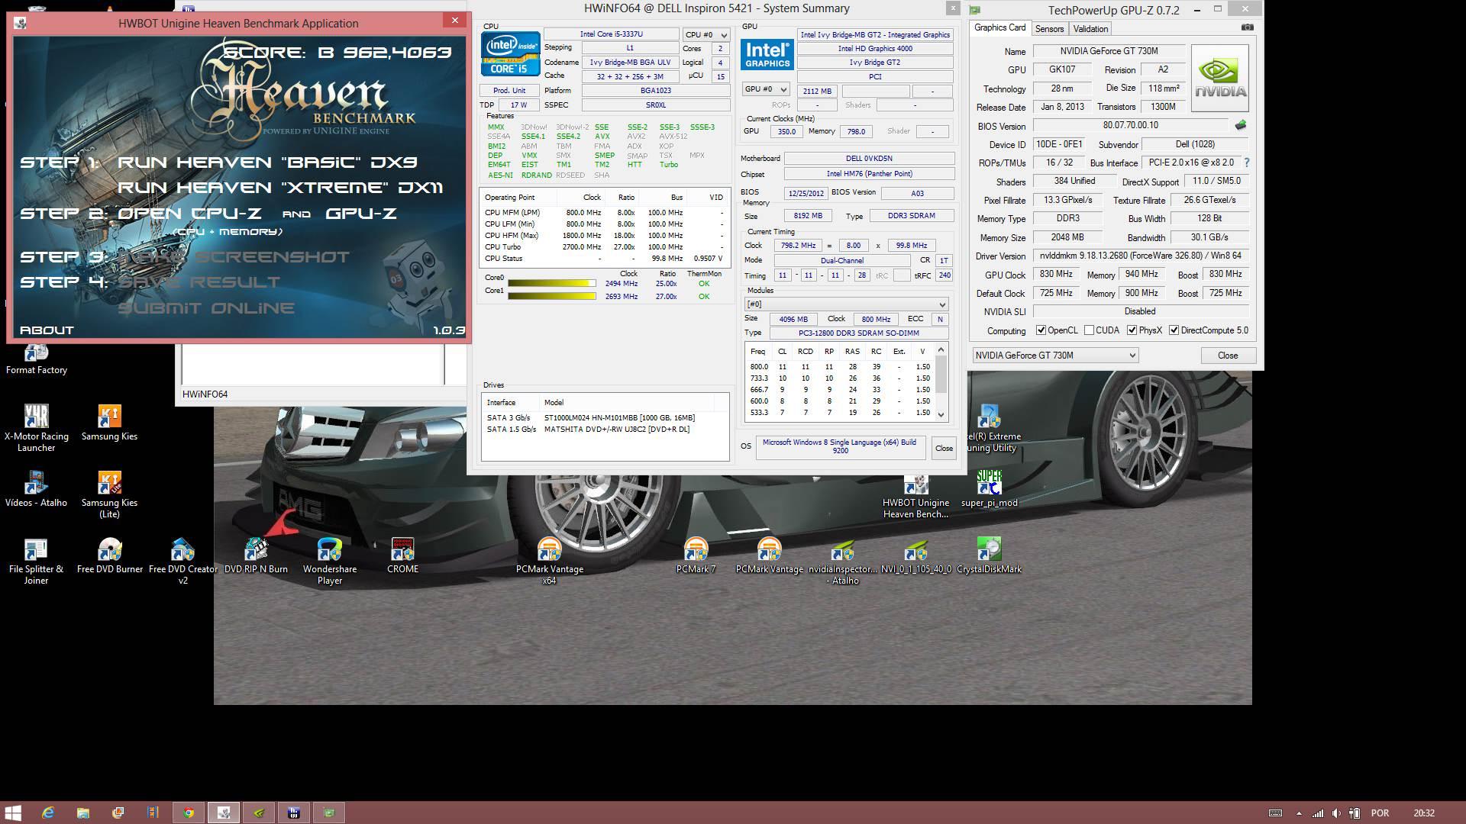Click POR language indicator in taskbar

[1380, 813]
